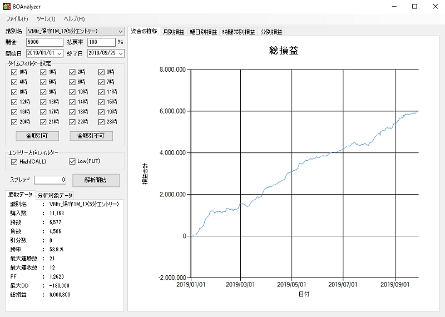Select the PF value 1.2620
The width and height of the screenshot is (445, 317).
coord(57,276)
